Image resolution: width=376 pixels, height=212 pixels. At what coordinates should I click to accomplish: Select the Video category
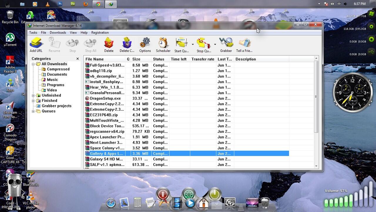pos(52,90)
